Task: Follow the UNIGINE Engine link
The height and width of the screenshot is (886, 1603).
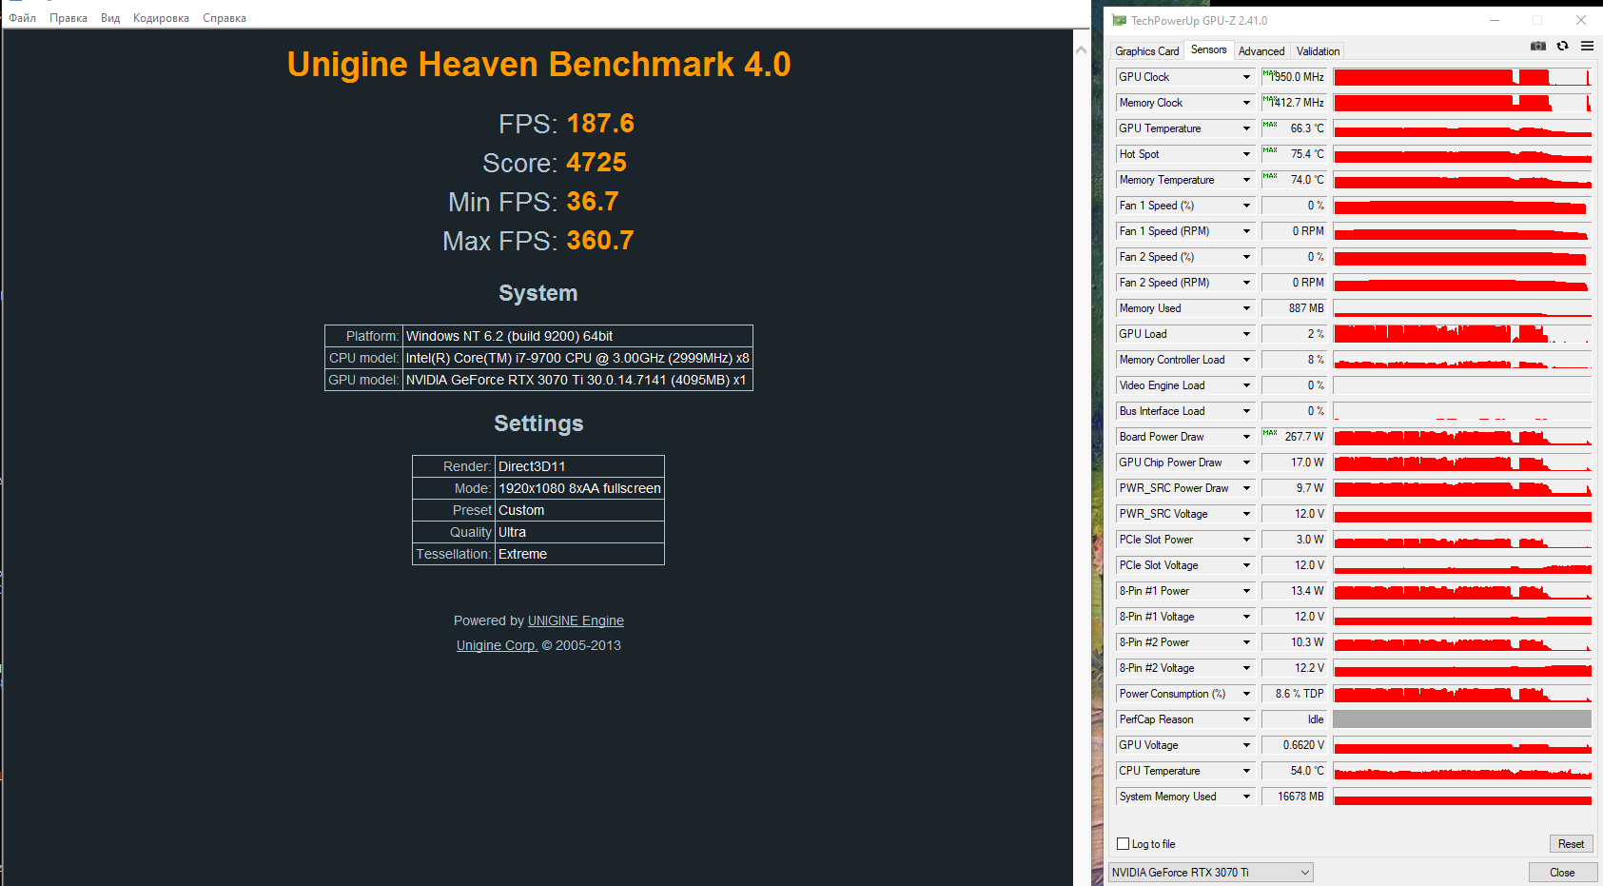Action: tap(576, 620)
